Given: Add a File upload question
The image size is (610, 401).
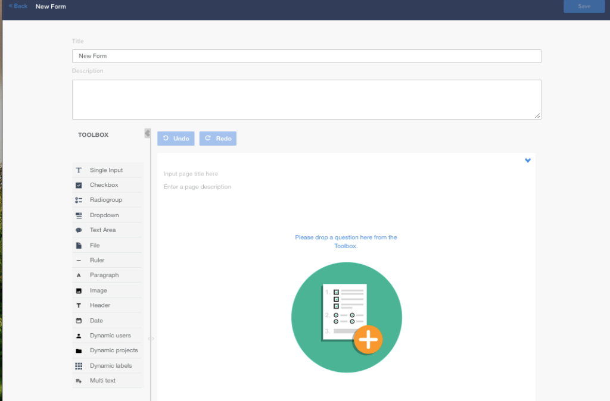Looking at the screenshot, I should point(108,245).
